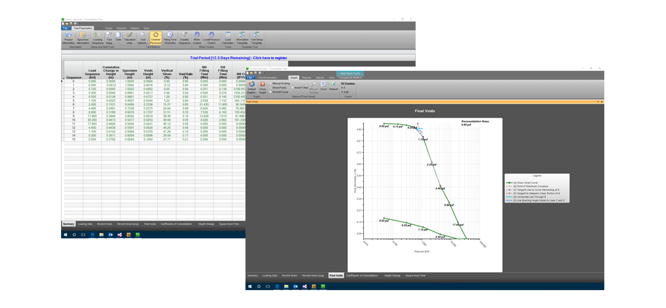Open Visual Studio on front window taskbar
The height and width of the screenshot is (308, 666).
click(305, 287)
